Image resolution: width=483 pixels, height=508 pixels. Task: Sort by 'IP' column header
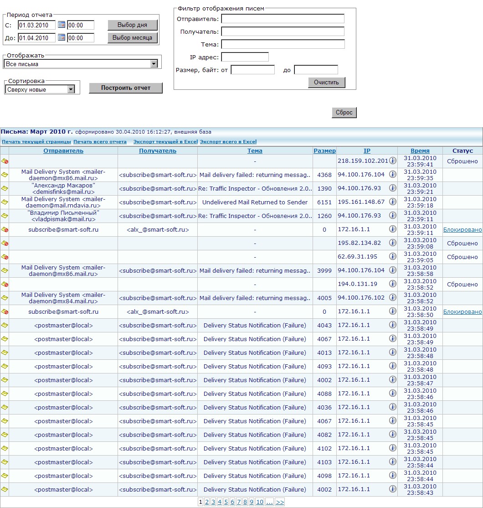[367, 150]
